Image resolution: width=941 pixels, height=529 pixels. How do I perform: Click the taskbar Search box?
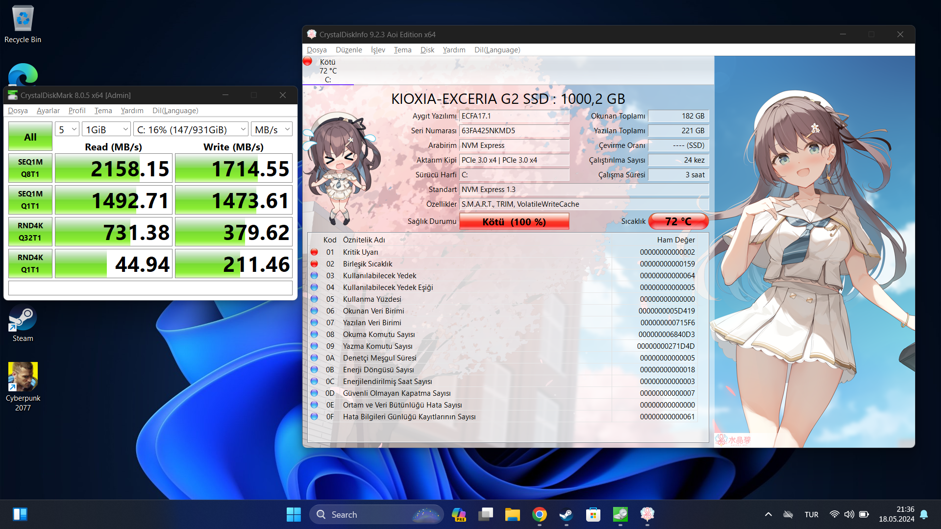(376, 514)
